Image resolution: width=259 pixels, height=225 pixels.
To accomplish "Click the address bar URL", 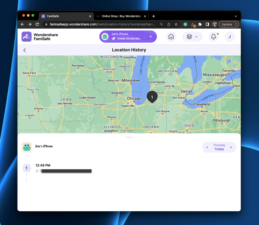I will pyautogui.click(x=103, y=24).
